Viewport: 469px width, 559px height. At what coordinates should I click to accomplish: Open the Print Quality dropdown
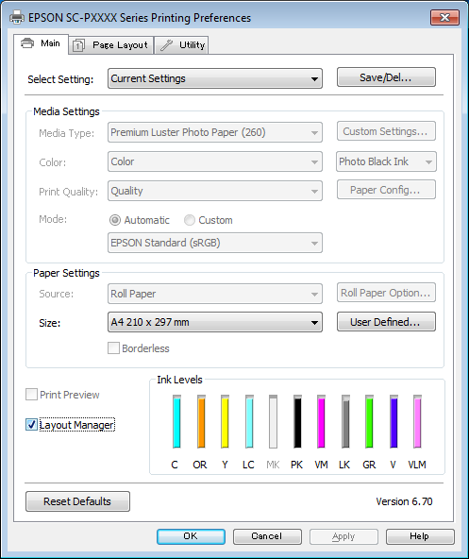coord(215,191)
